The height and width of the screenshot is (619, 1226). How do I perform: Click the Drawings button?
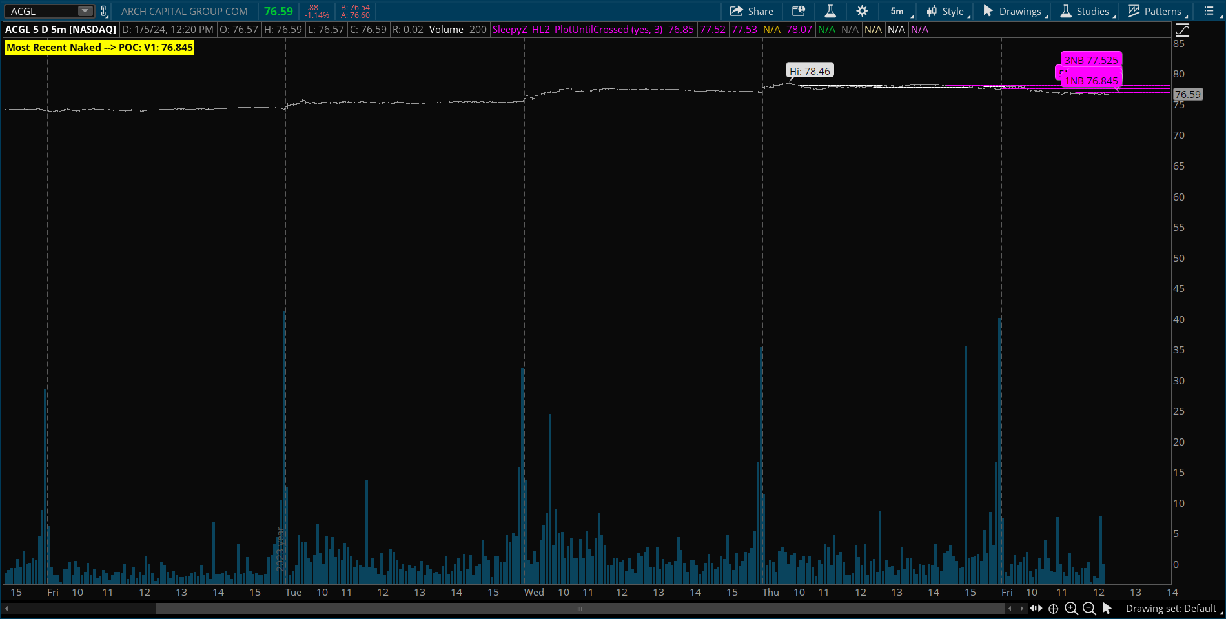pyautogui.click(x=1012, y=11)
